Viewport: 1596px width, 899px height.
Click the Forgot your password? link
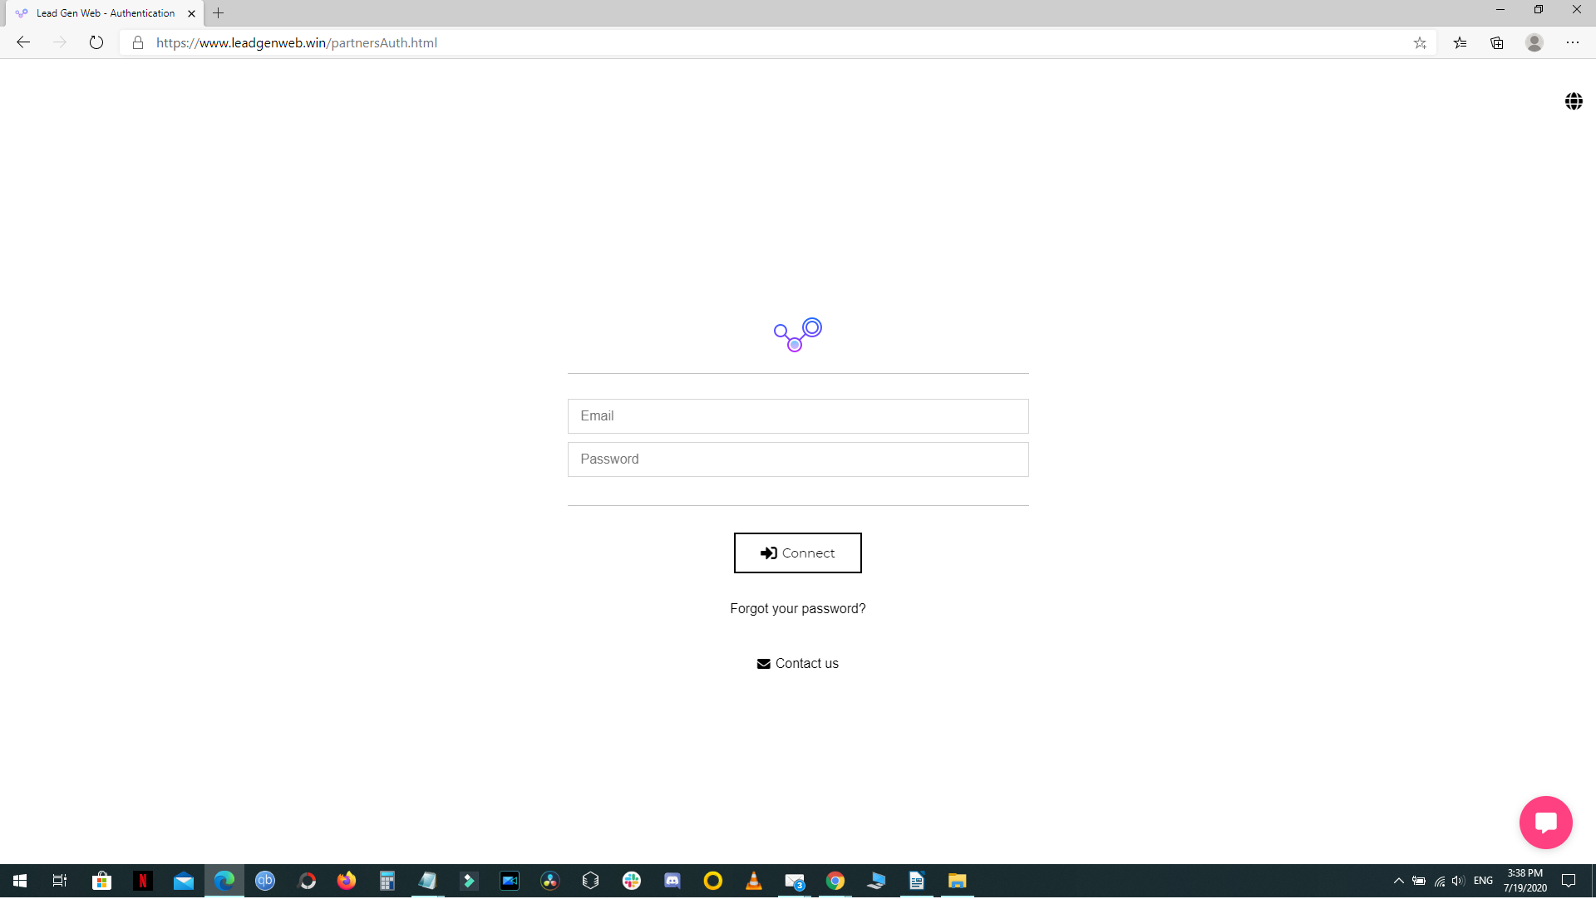click(798, 607)
